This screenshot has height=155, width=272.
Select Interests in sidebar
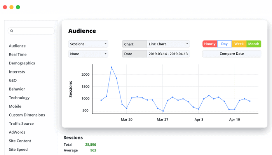17,72
